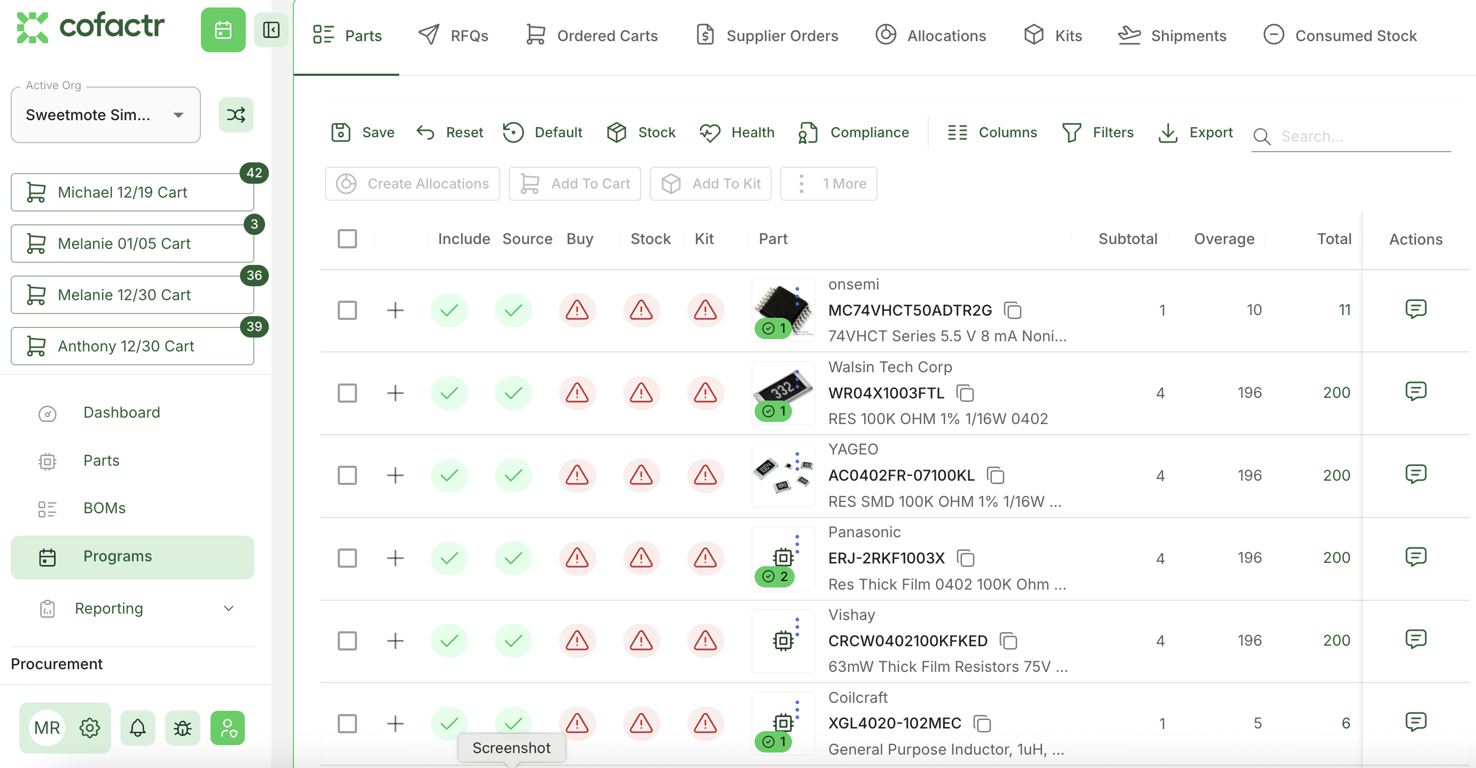Copy part number MC74VHCT50ADTR2G
Screen dimensions: 1476x768
click(1013, 310)
